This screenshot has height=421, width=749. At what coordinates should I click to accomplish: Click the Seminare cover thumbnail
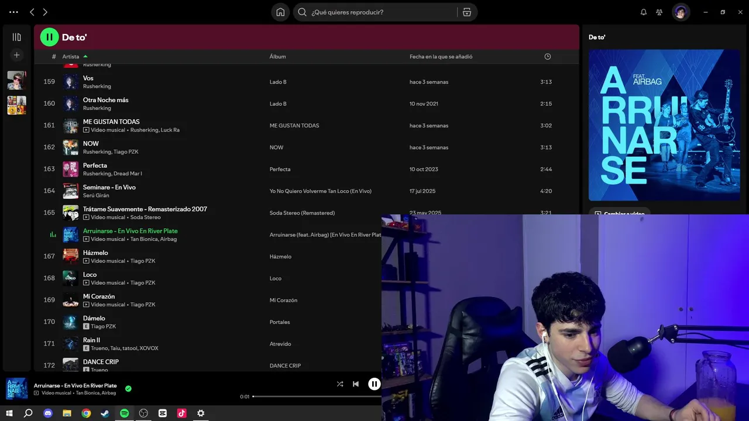(x=70, y=191)
